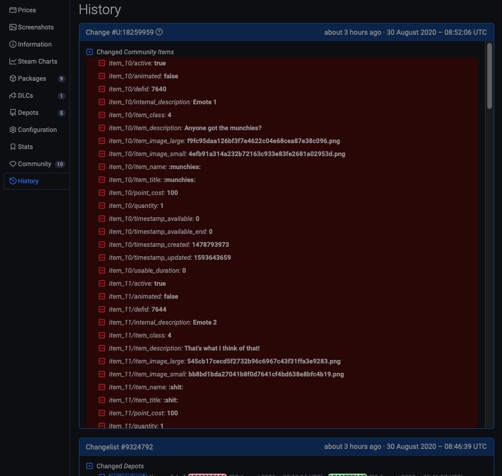
Task: Collapse the Changed Depots section
Action: [x=90, y=466]
